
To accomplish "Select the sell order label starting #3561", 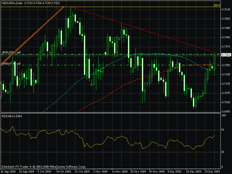I will click(12, 52).
